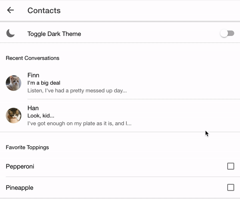Click the Pineapple topping label

[20, 188]
